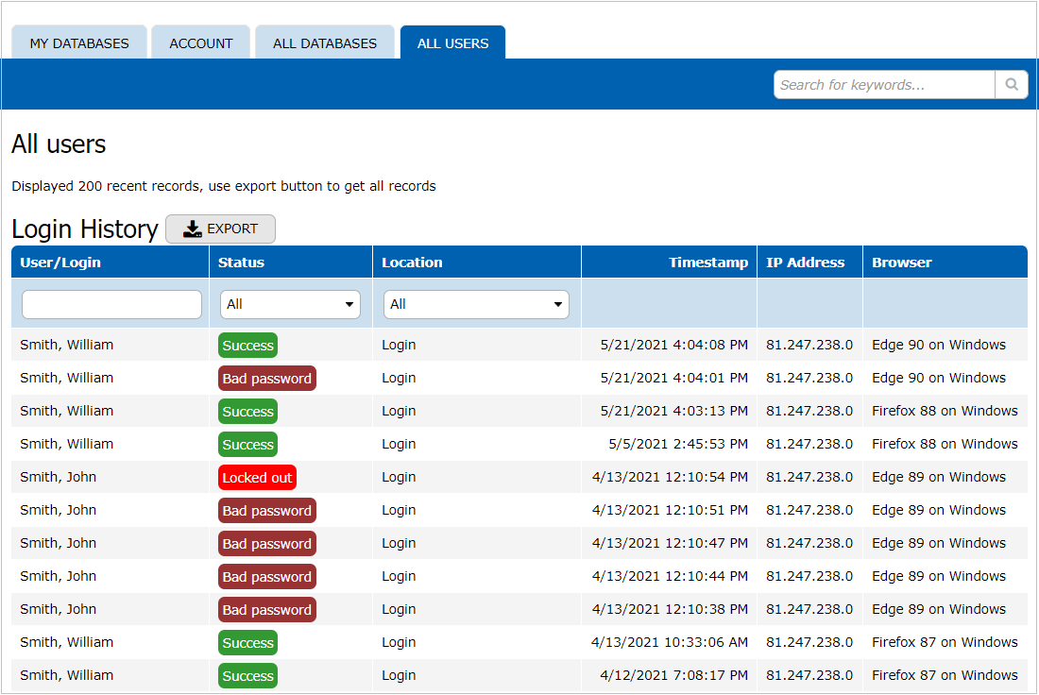Click Edge 89 on Windows in 12:10:38 PM row
1039x695 pixels.
[x=939, y=609]
